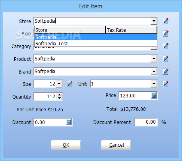Click the Per Unit Price $10.25 text
Screen dimensions: 182x161
tap(40, 110)
